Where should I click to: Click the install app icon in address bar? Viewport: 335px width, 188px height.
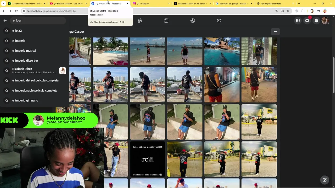282,11
